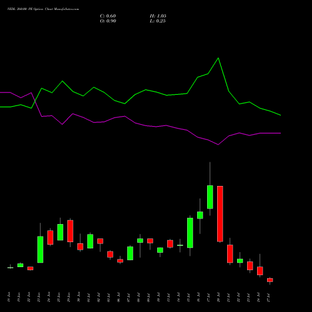Click the '18 Jun' date axis label
Screen dimensions: 312x312
click(x=9, y=297)
